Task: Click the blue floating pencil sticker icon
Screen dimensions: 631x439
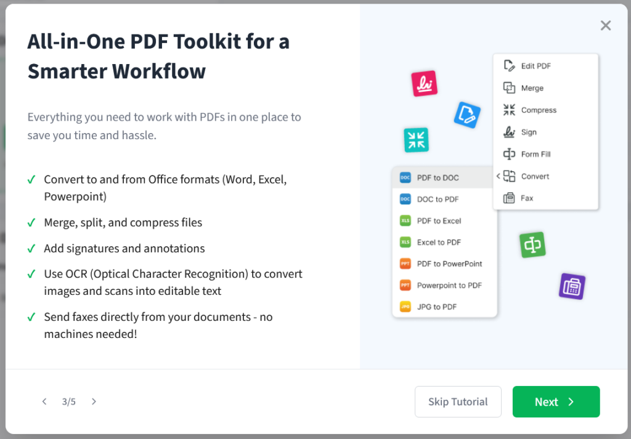Action: click(x=467, y=114)
